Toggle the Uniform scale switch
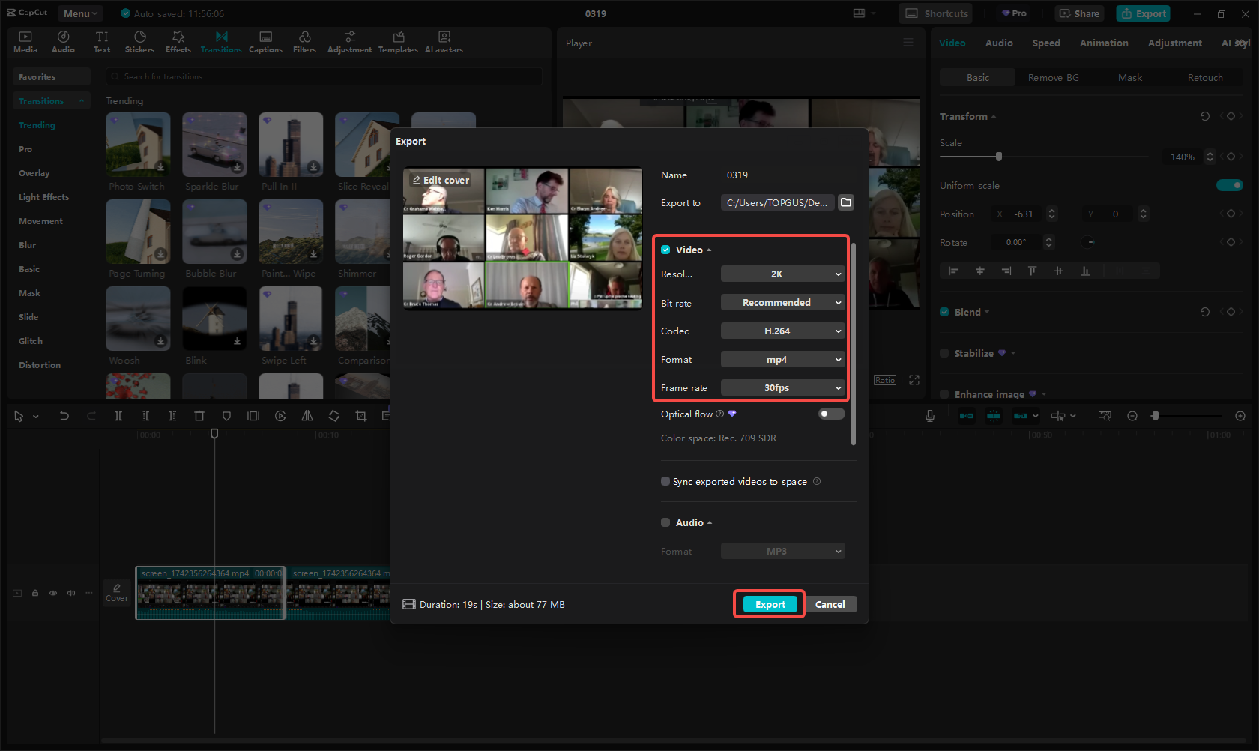Image resolution: width=1259 pixels, height=751 pixels. (x=1230, y=185)
